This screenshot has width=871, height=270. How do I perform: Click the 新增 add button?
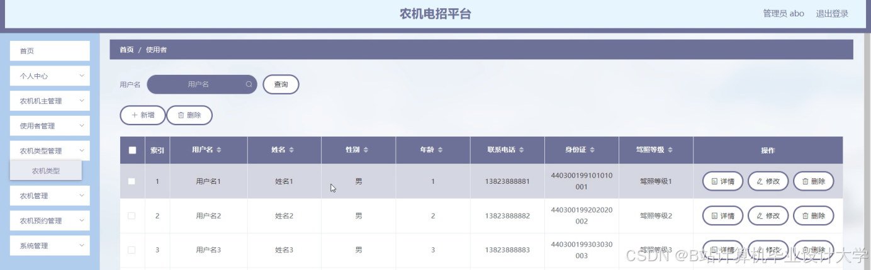click(x=143, y=115)
